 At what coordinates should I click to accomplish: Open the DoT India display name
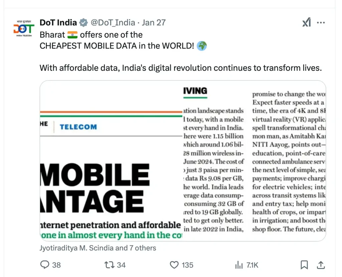pos(58,22)
